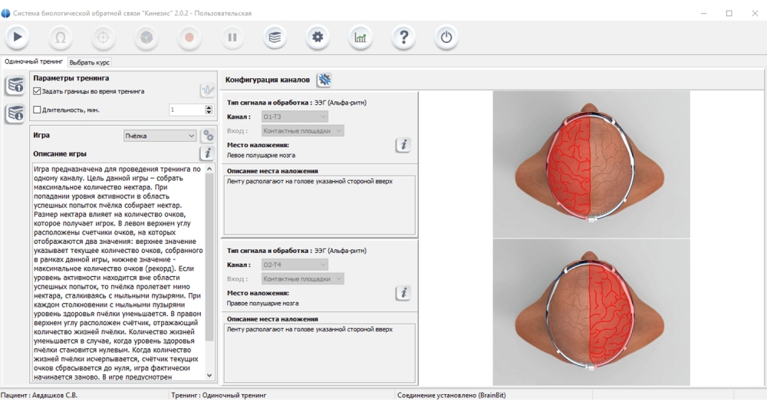767x408 pixels.
Task: Expand the O2-T4 channel dropdown
Action: point(295,265)
